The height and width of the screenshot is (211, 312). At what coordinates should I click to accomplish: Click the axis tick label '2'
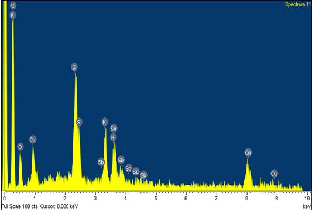tap(65, 198)
